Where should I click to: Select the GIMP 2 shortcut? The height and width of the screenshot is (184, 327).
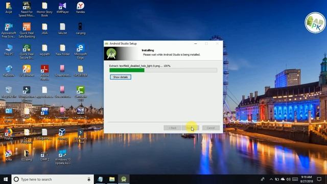(44, 156)
